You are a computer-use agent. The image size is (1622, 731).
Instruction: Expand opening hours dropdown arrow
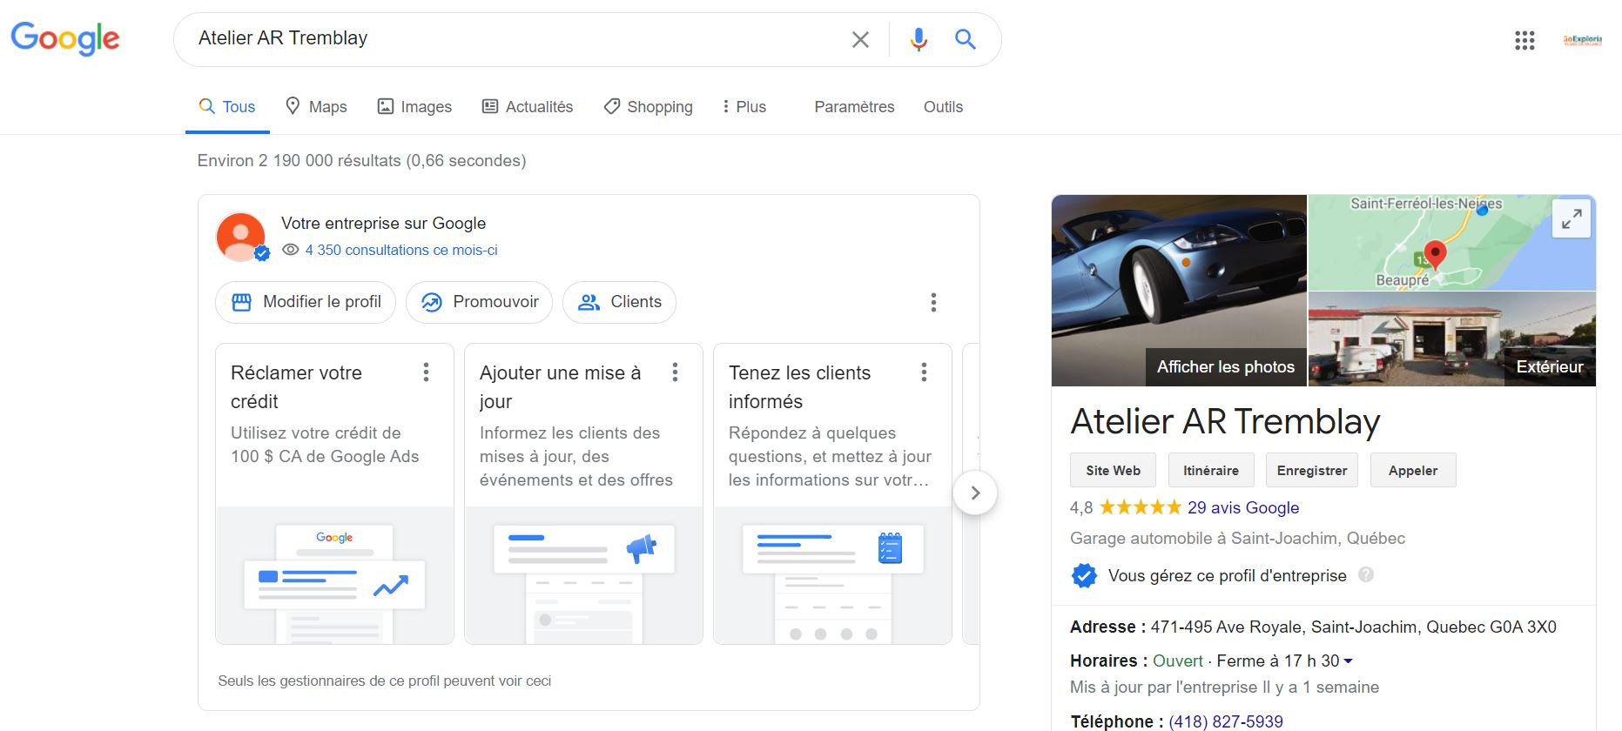[x=1349, y=661]
